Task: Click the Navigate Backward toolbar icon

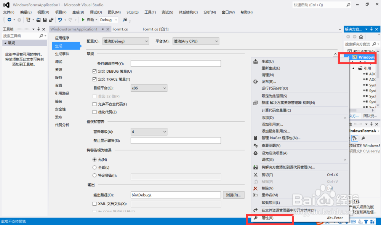Action: (x=9, y=20)
